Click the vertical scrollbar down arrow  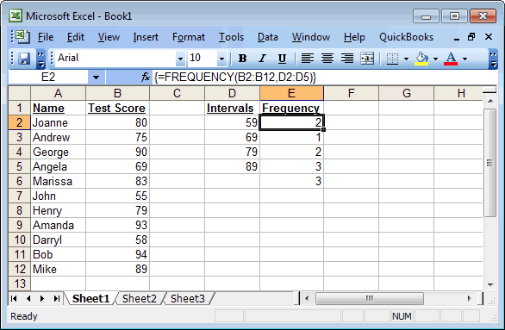coord(490,285)
